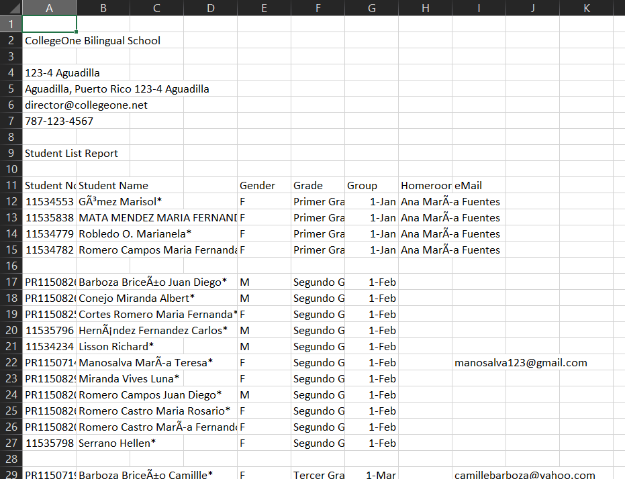
Task: Click name 'Robledo O. Marianela*'
Action: click(x=135, y=233)
